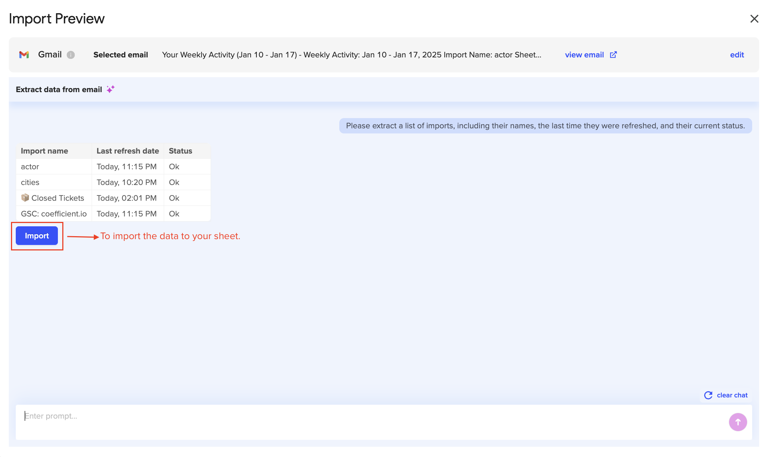
Task: Click the edit link for selected email
Action: (737, 55)
